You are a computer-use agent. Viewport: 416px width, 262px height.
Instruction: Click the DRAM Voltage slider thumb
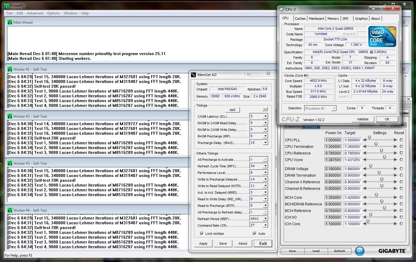click(x=371, y=166)
